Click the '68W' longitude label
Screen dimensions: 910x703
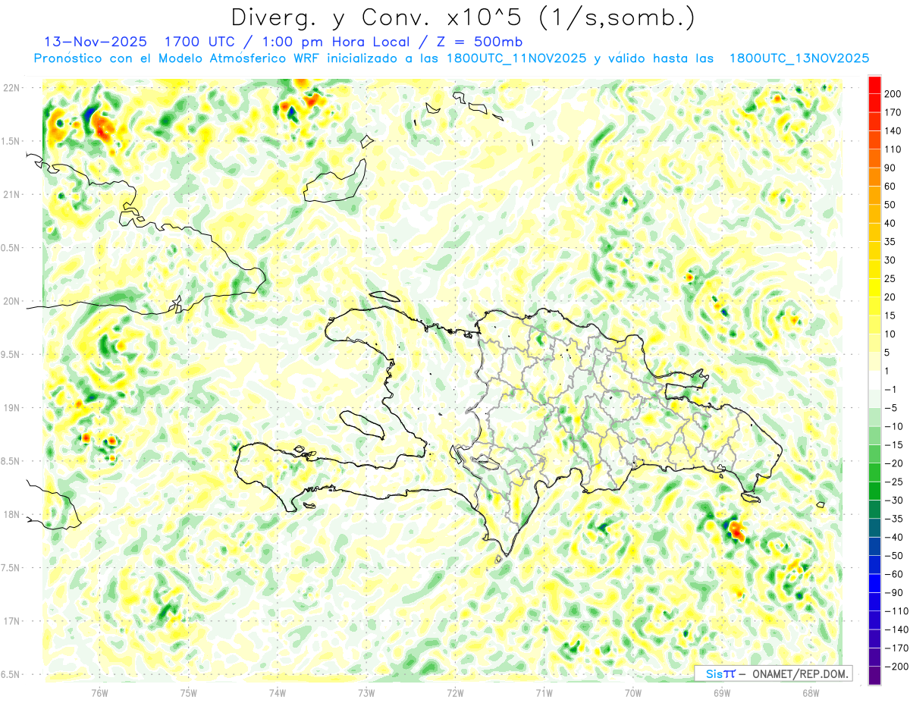[x=811, y=693]
